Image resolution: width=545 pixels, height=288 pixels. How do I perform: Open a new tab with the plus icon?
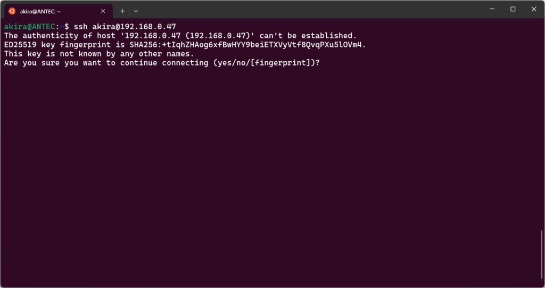pyautogui.click(x=122, y=11)
